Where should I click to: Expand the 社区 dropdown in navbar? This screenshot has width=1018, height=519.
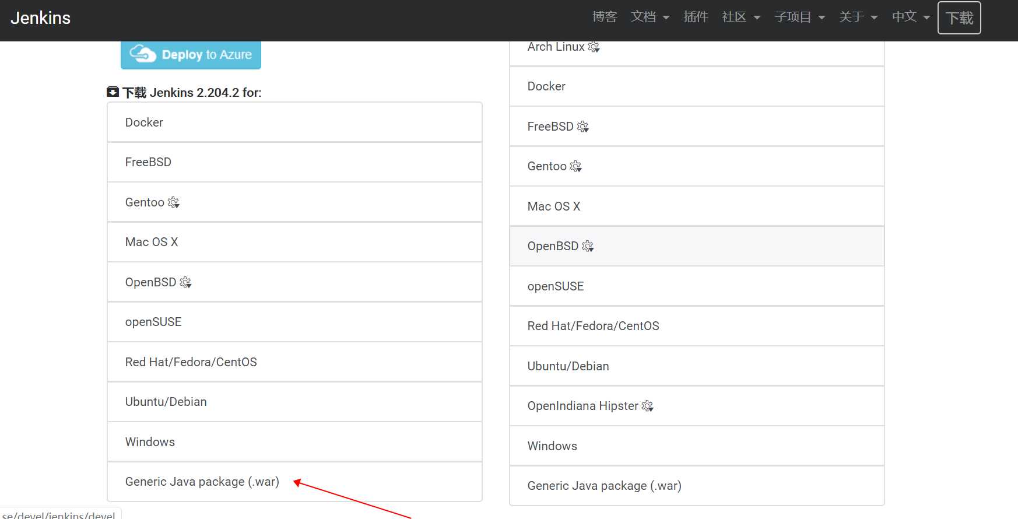(741, 17)
